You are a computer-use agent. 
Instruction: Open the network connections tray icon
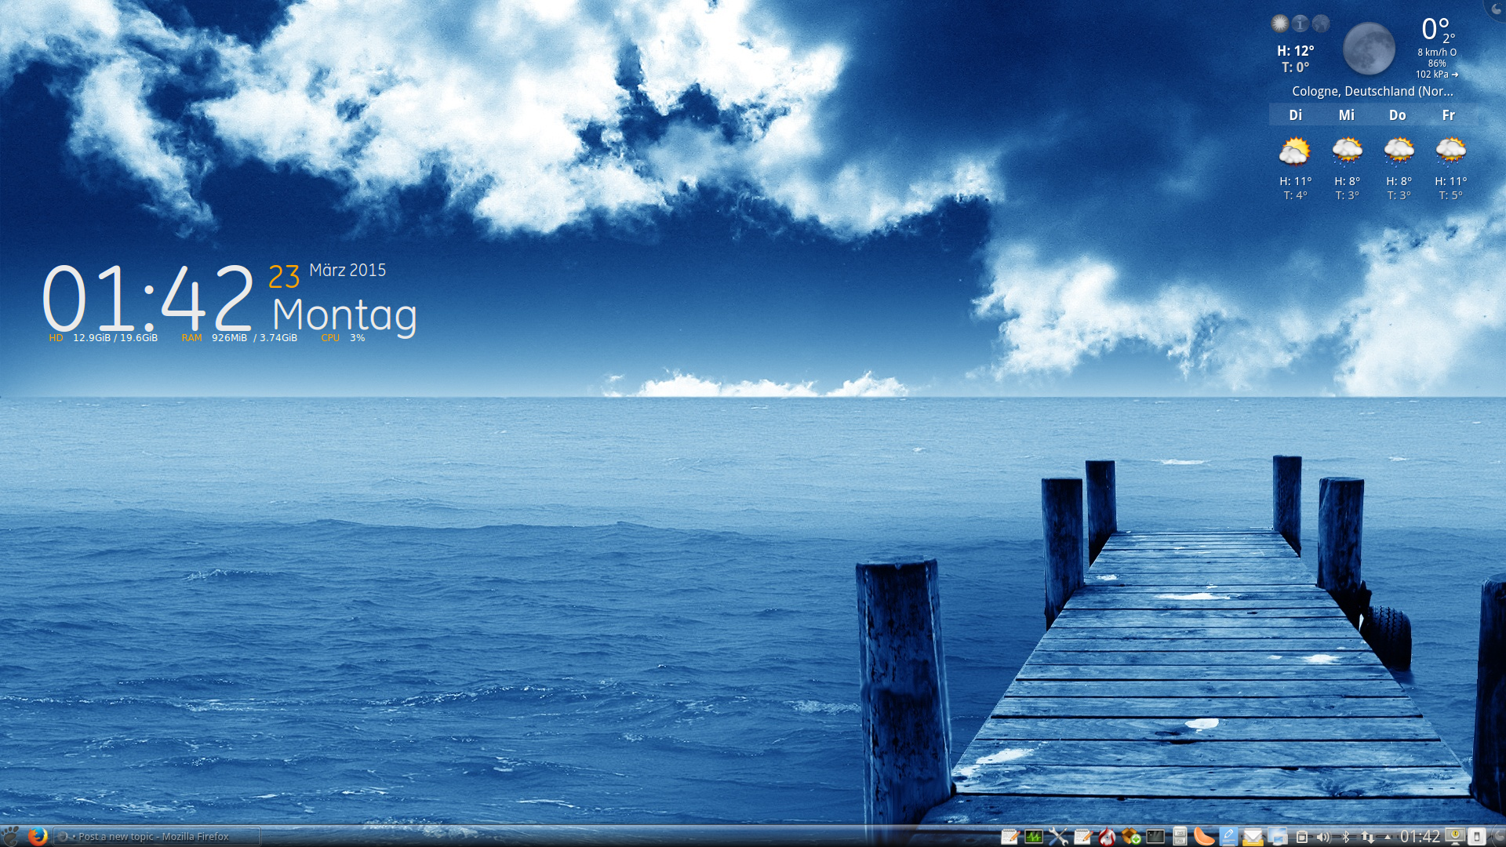(x=1367, y=837)
